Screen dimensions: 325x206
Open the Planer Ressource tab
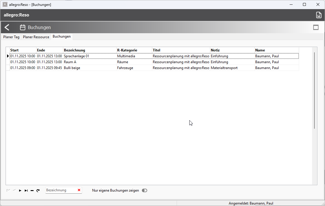point(36,37)
